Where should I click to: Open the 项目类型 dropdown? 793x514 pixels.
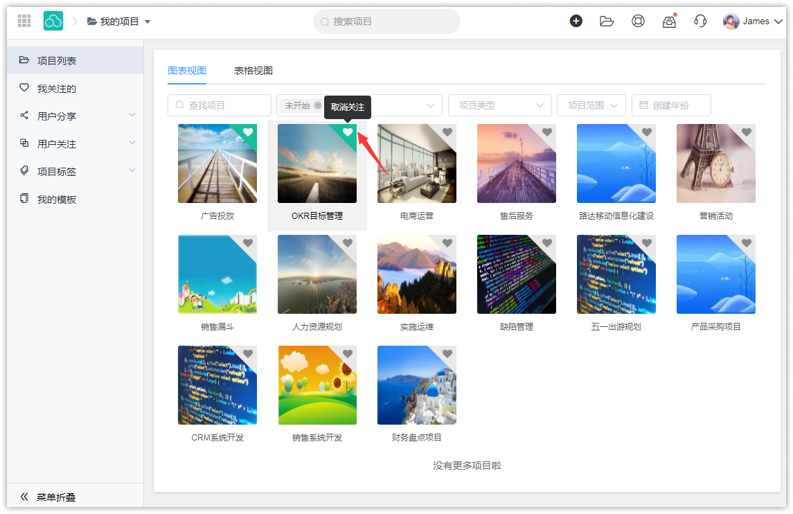point(499,105)
